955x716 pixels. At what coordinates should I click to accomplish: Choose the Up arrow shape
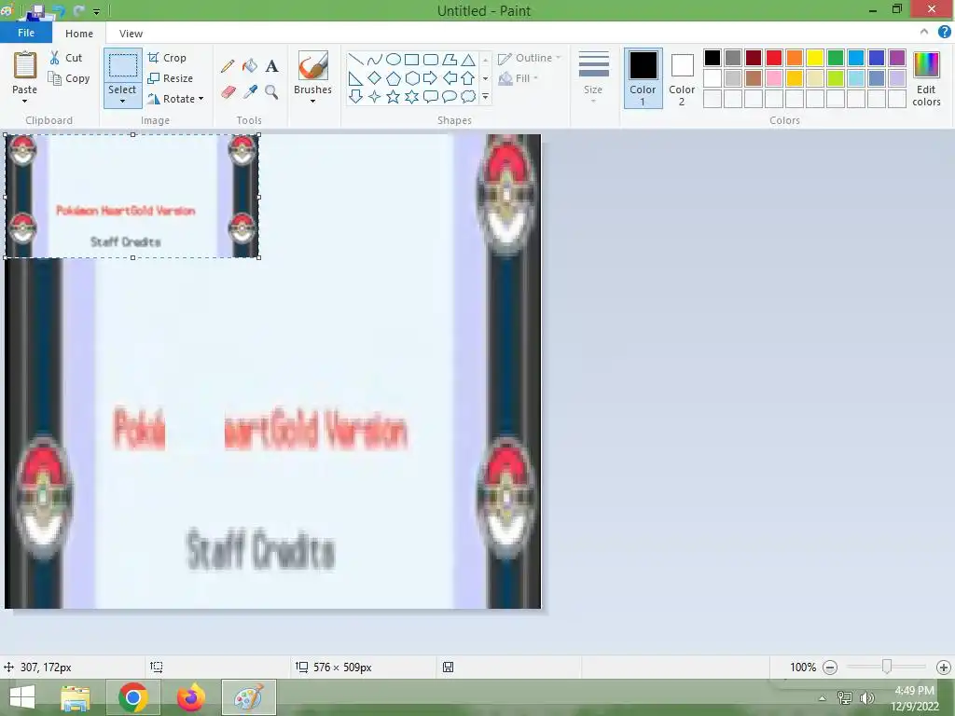(468, 78)
